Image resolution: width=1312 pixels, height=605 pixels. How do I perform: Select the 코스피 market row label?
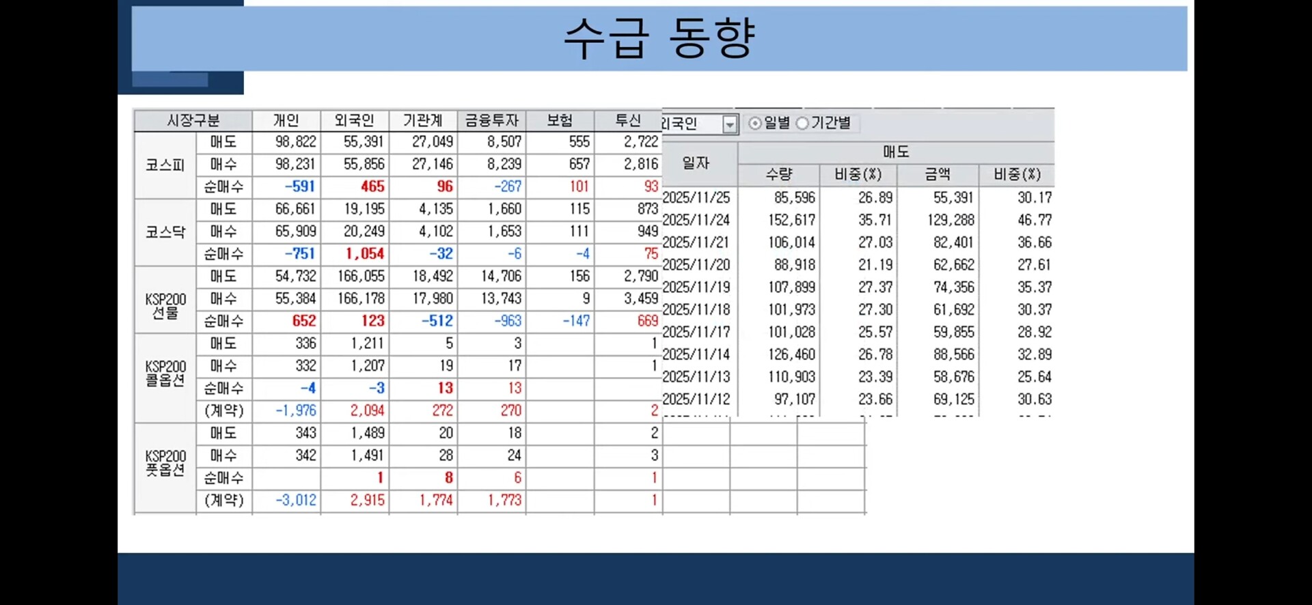pos(165,165)
